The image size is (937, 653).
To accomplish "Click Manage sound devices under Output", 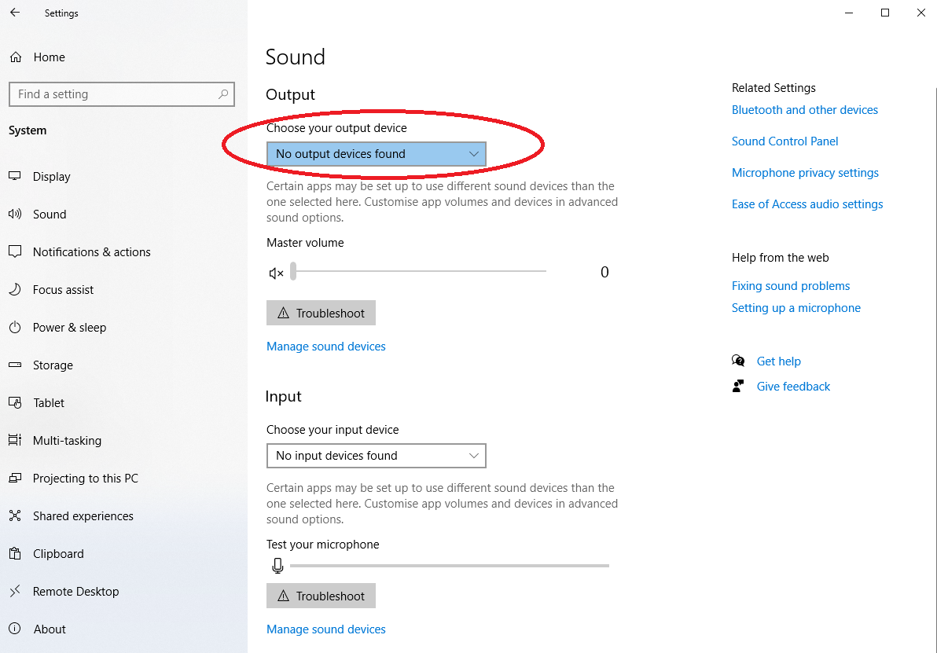I will coord(325,346).
